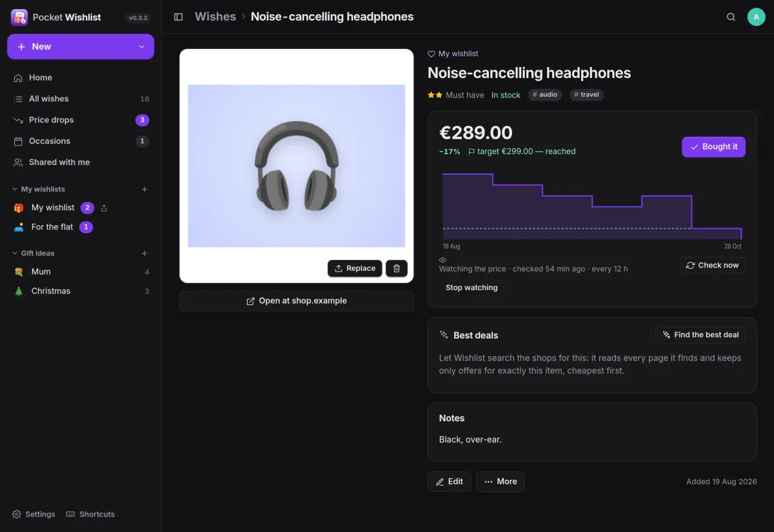Image resolution: width=774 pixels, height=532 pixels.
Task: Click the My wishlist link above the title
Action: tap(453, 54)
